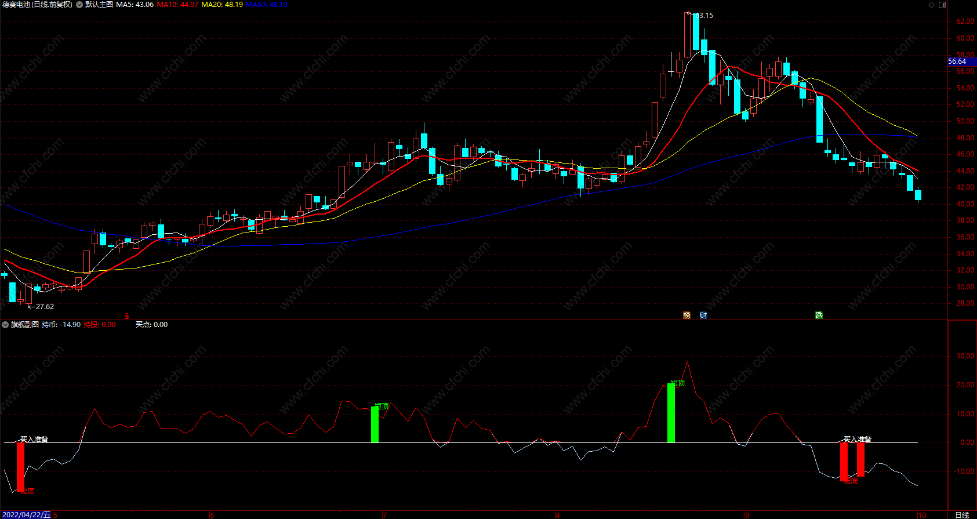The height and width of the screenshot is (519, 977).
Task: Click the 40.00 price axis label
Action: click(965, 204)
